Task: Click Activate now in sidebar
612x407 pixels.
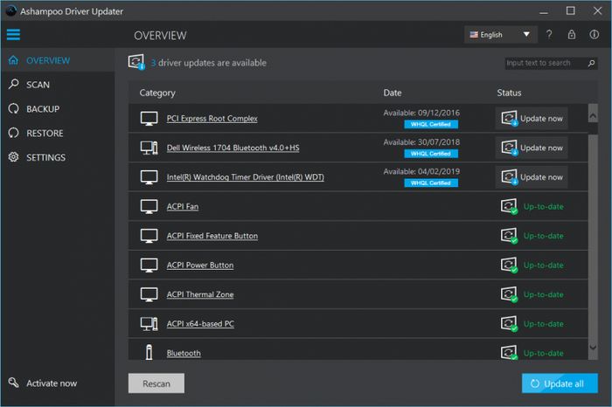Action: coord(43,383)
